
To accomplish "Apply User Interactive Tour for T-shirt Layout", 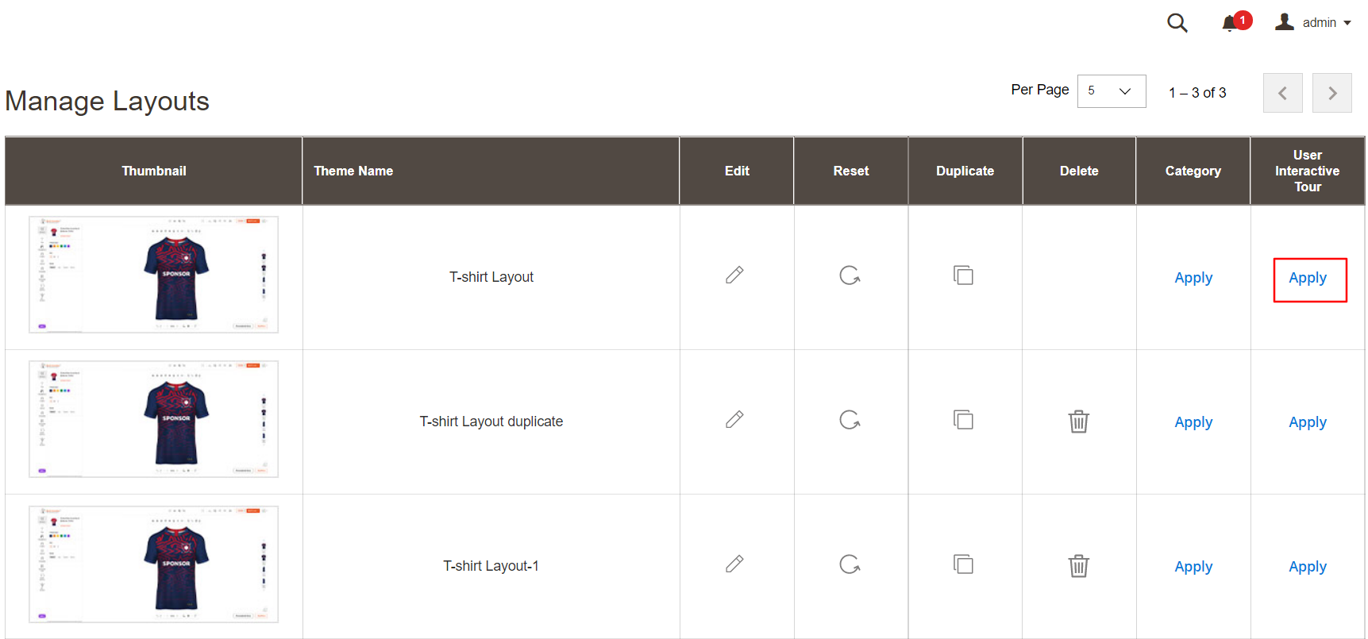I will coord(1307,278).
